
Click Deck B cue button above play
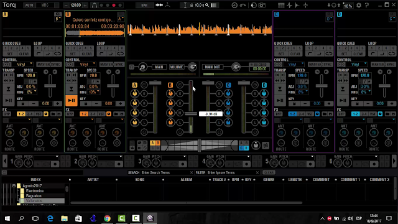(x=72, y=89)
